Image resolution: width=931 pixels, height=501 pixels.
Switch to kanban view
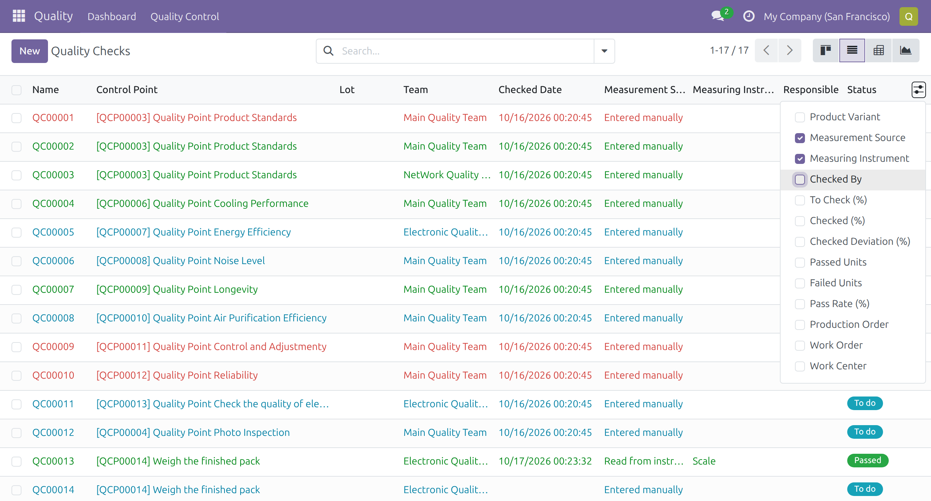(825, 50)
